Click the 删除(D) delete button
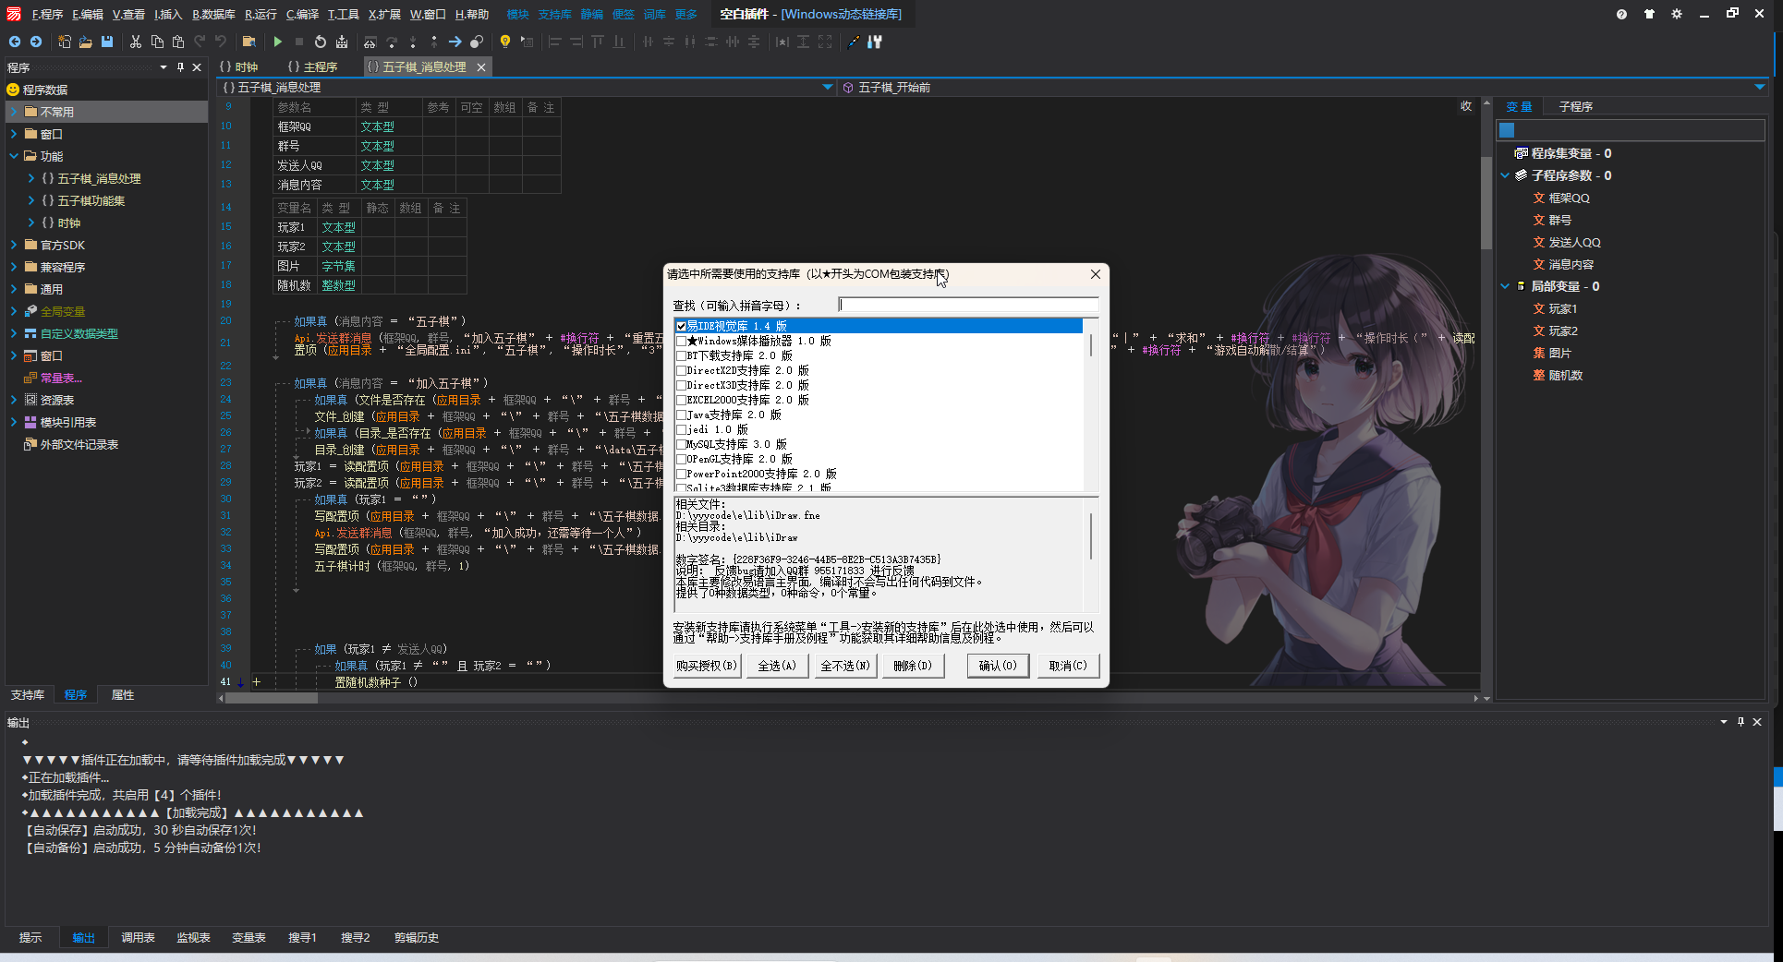The image size is (1783, 962). point(913,666)
